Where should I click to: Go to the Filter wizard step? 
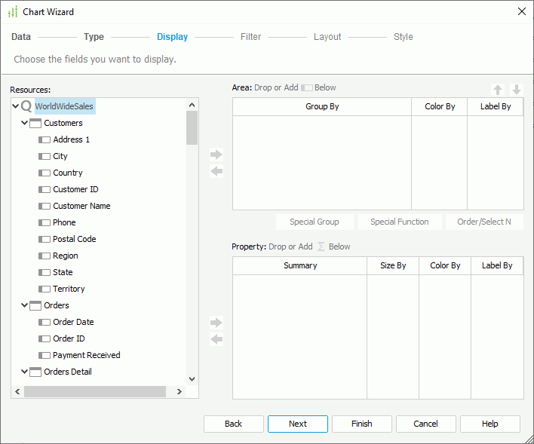[x=250, y=37]
